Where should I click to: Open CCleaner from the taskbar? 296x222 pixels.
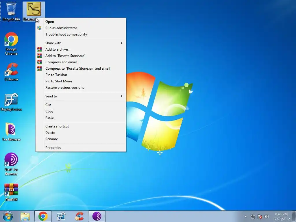tap(79, 216)
